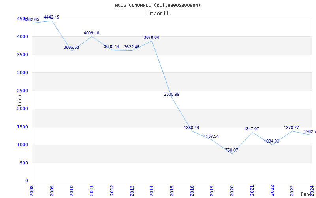The width and height of the screenshot is (316, 198).
Task: Click the x-axis year 2022
Action: click(272, 190)
